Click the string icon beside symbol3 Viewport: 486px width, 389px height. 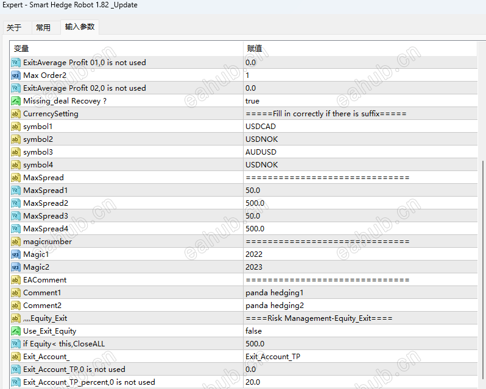pos(16,152)
